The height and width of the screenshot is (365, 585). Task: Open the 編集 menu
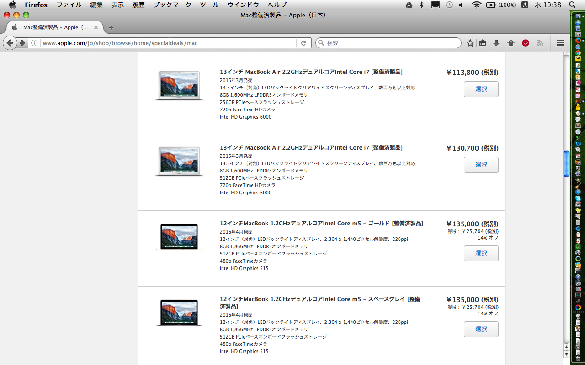(96, 5)
